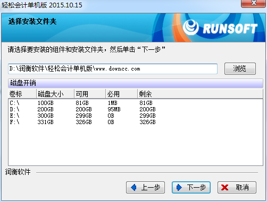Screen dimensions: 267x202
Task: Click the 300GB disk size cell
Action: (45, 116)
